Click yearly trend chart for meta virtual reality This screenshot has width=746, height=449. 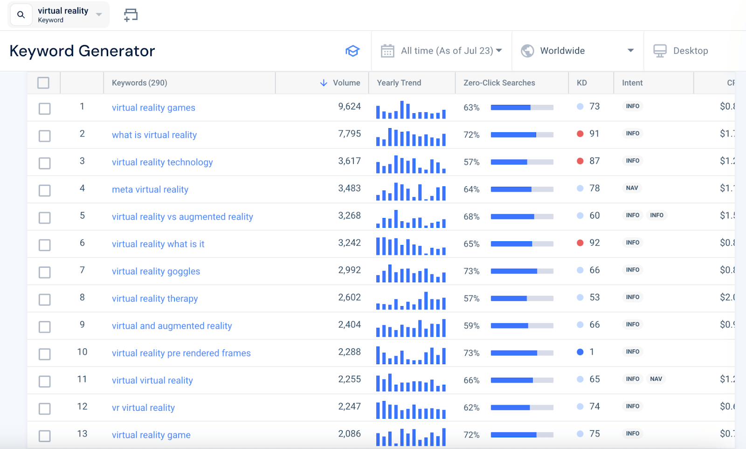click(x=411, y=191)
